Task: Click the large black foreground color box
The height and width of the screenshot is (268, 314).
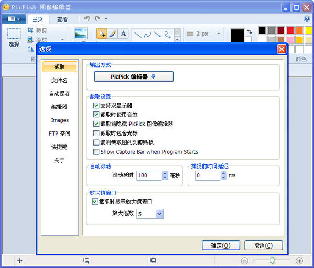Action: 237,36
